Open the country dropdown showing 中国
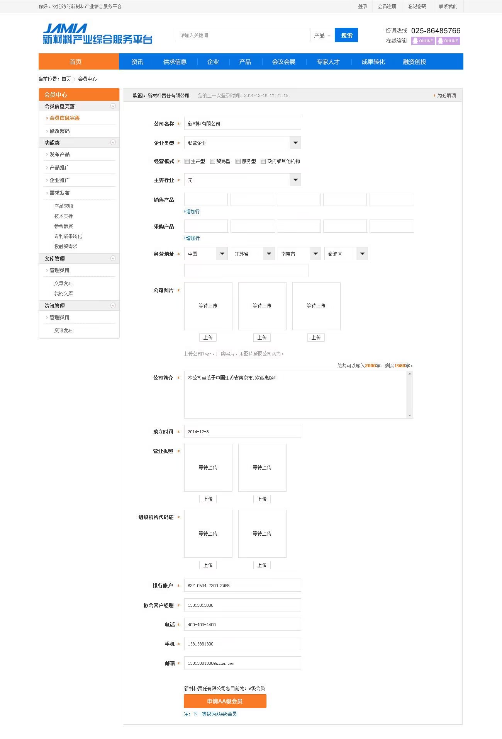This screenshot has width=502, height=739. (x=206, y=254)
